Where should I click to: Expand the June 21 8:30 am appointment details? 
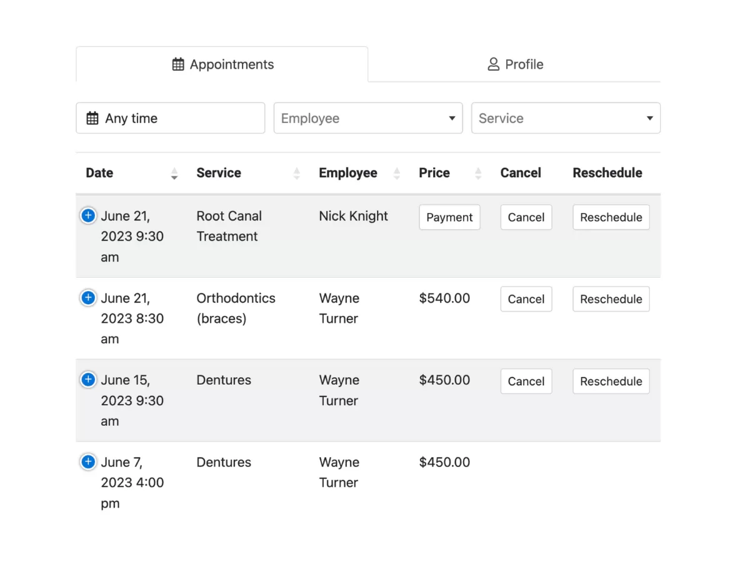(x=88, y=298)
